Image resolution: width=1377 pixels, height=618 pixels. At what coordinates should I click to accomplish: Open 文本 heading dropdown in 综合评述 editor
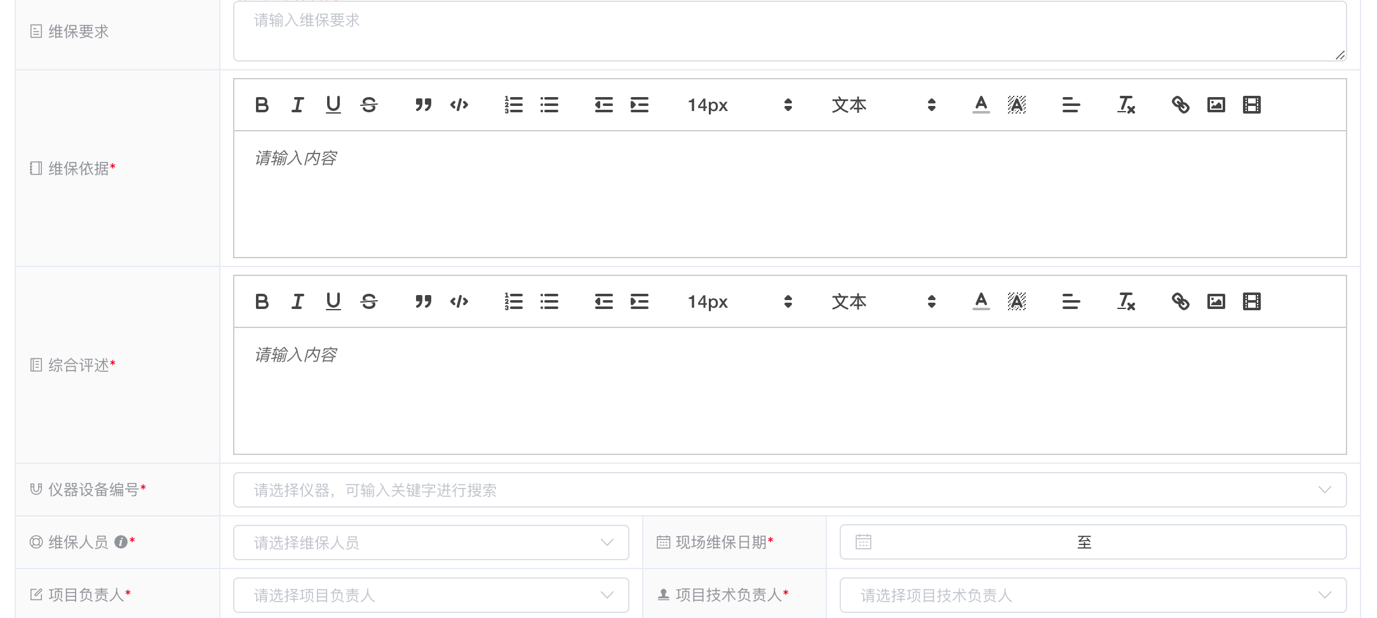pyautogui.click(x=883, y=301)
